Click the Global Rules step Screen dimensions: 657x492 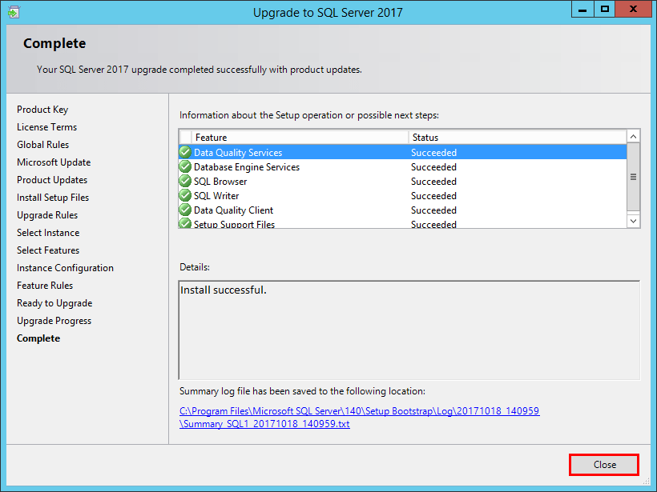42,144
